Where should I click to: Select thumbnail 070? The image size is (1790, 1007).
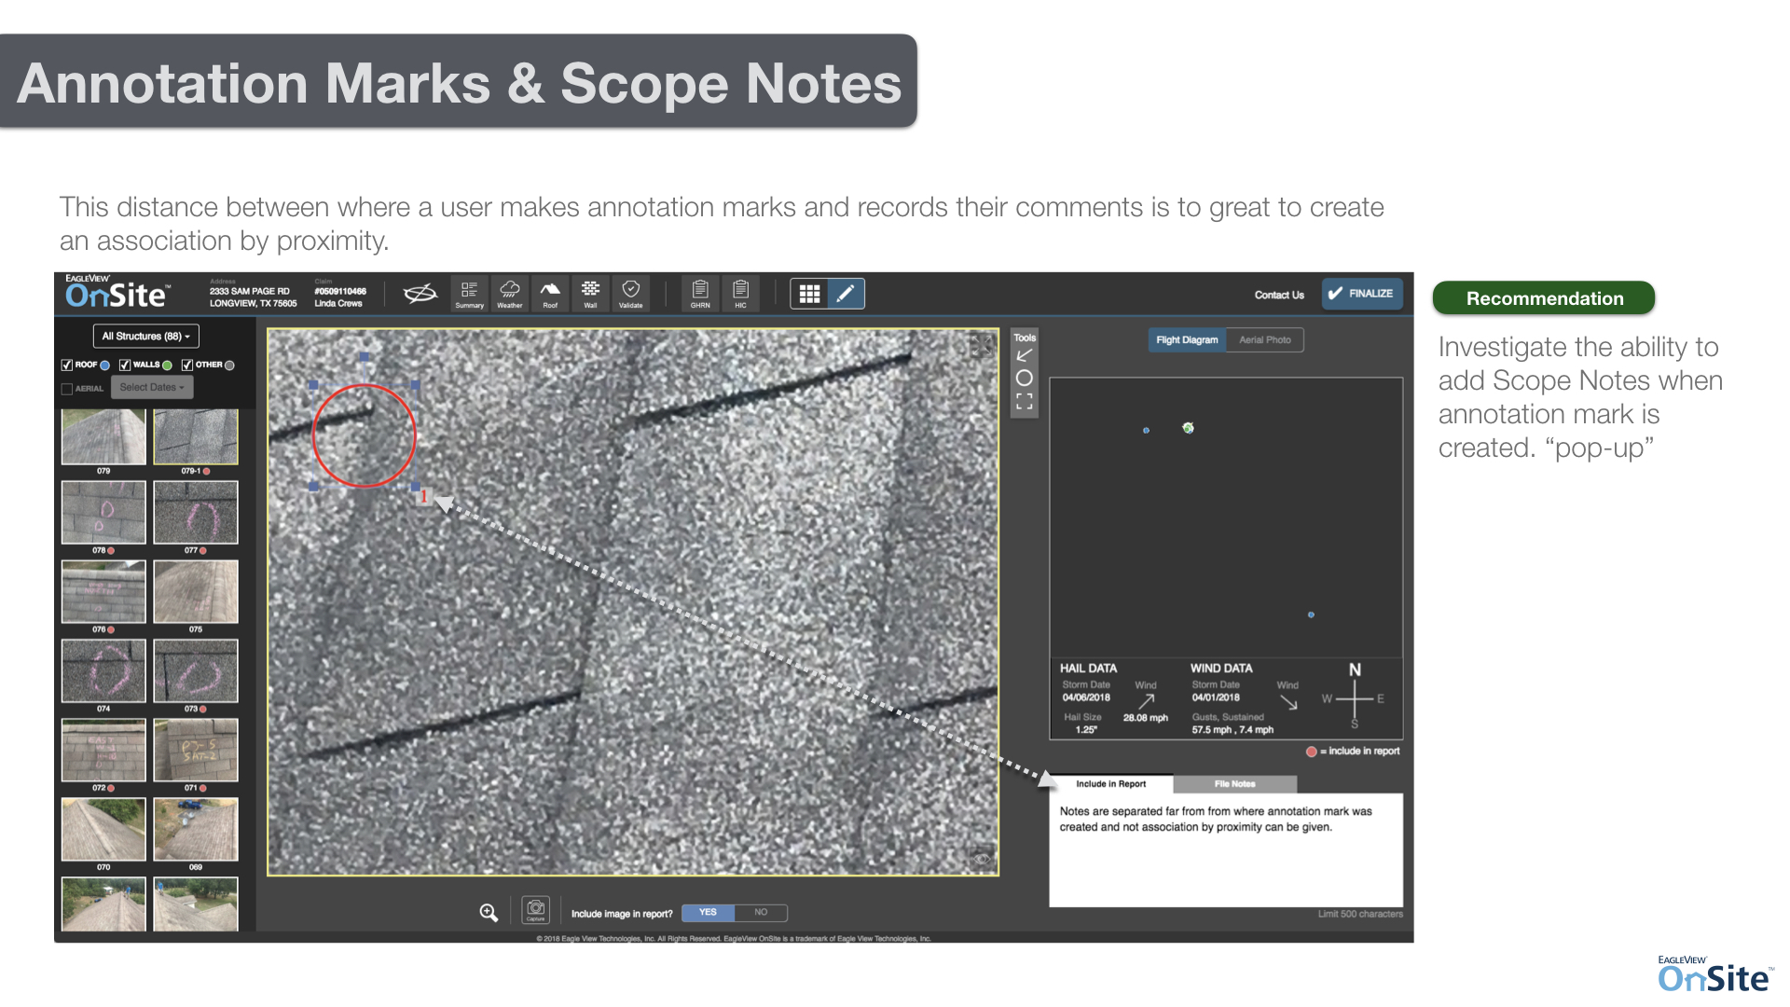click(x=103, y=829)
